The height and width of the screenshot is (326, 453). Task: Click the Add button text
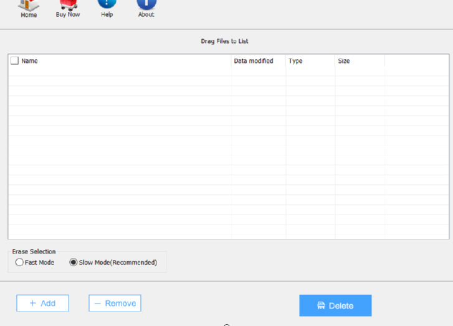(48, 304)
